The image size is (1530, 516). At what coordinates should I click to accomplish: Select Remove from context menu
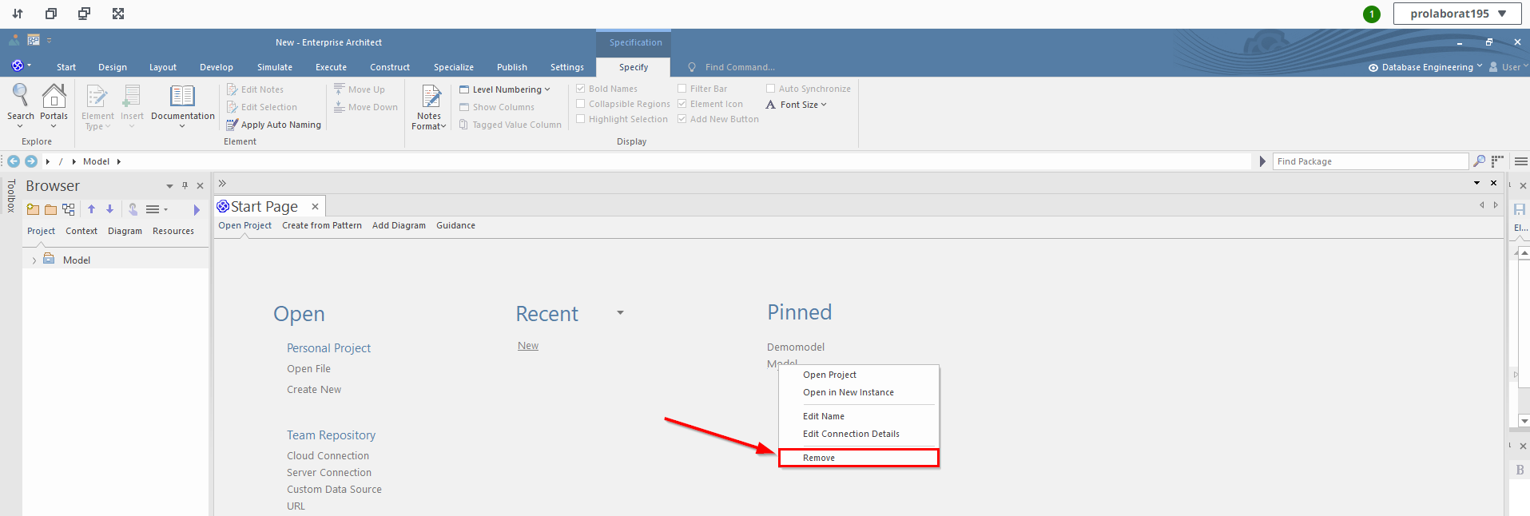(859, 458)
